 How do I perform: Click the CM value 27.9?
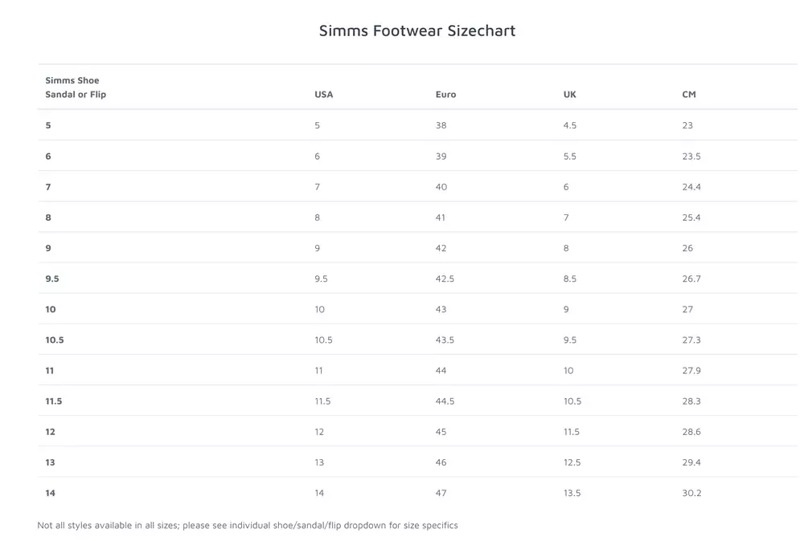click(691, 371)
